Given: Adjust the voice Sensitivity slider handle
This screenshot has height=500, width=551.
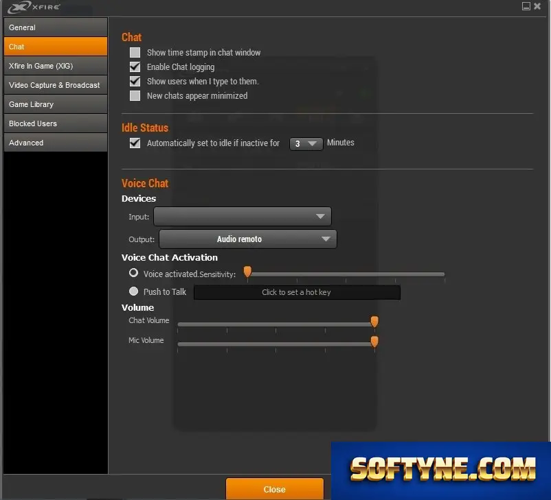Looking at the screenshot, I should (x=248, y=272).
